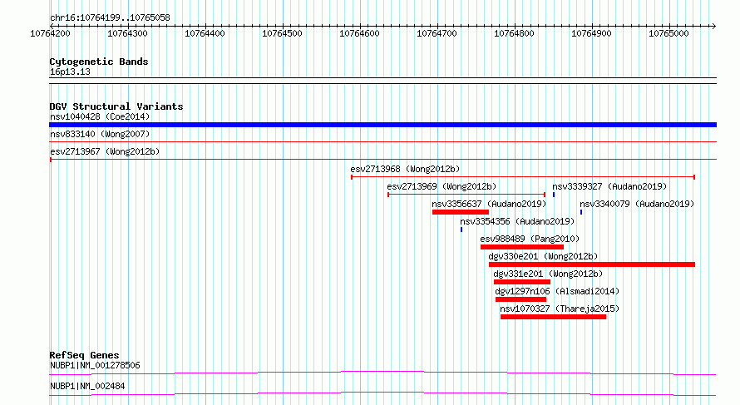
Task: Click ruler position 10764900
Action: [x=592, y=33]
